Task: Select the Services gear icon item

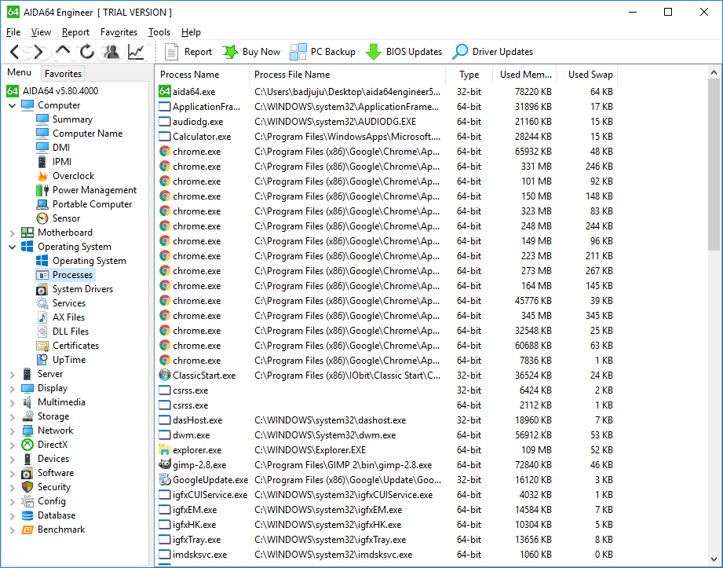Action: (x=61, y=303)
